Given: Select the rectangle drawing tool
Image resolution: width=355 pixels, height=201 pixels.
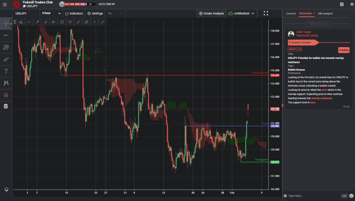Looking at the screenshot, I should [62, 21].
